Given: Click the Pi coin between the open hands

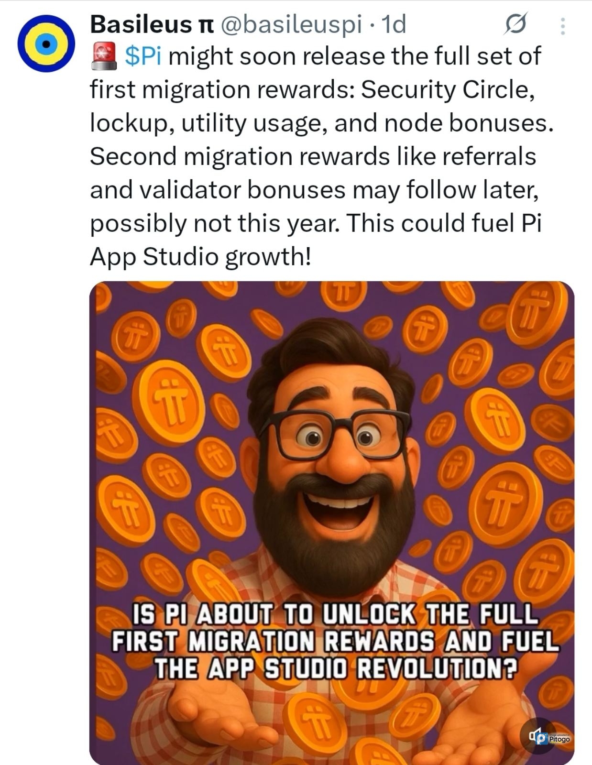Looking at the screenshot, I should coord(315,722).
